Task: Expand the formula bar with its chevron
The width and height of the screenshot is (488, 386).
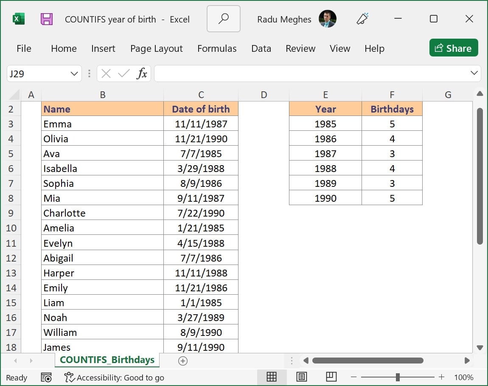Action: [x=475, y=73]
